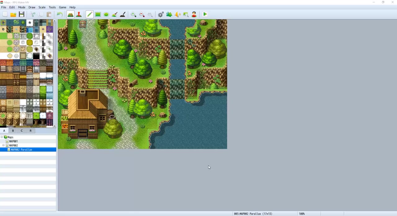This screenshot has width=397, height=216.
Task: Select MAP002 in the map tree
Action: (x=13, y=145)
